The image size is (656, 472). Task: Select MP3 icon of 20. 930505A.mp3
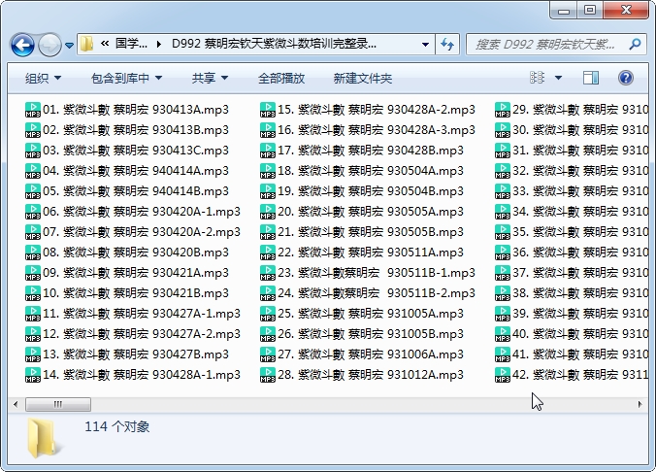(x=267, y=212)
